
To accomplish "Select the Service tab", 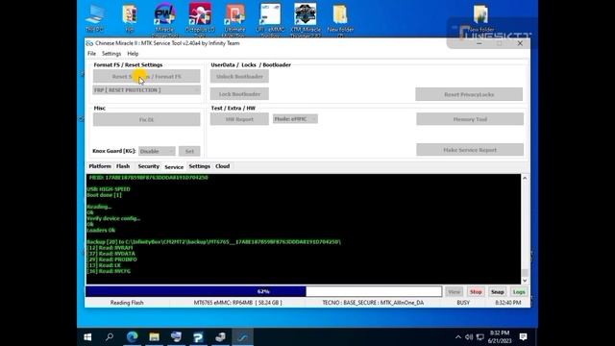I will tap(174, 167).
